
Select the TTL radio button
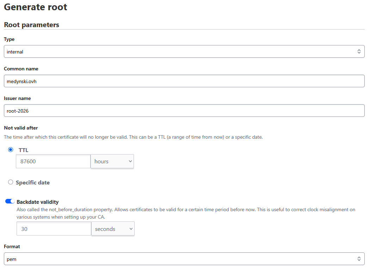click(x=11, y=150)
